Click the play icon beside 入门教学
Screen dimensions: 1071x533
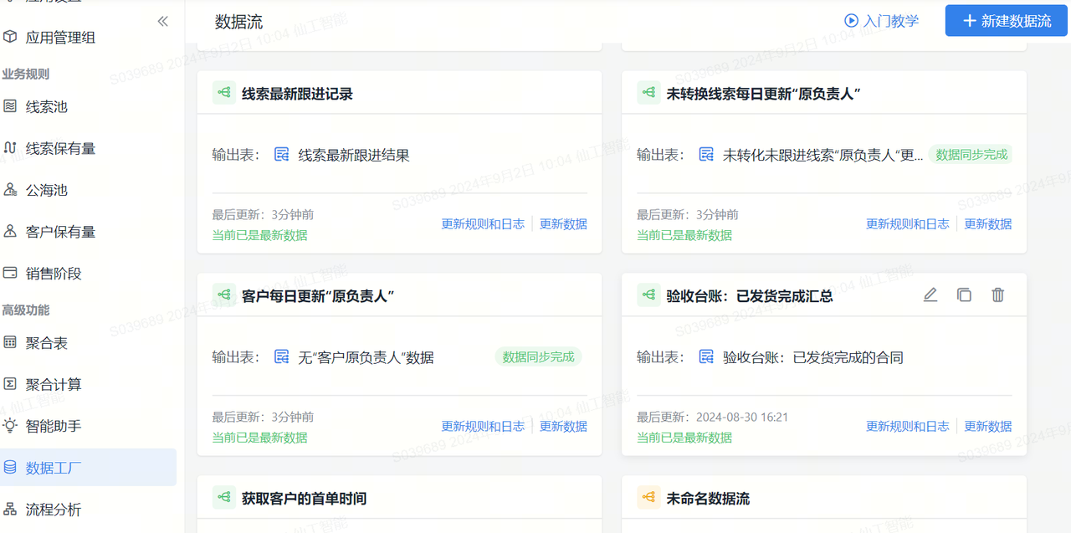click(851, 21)
